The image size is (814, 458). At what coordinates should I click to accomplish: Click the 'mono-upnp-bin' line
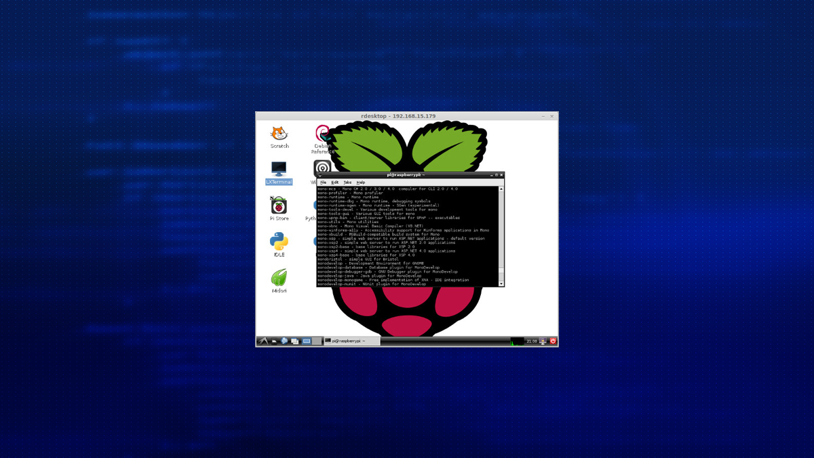389,218
